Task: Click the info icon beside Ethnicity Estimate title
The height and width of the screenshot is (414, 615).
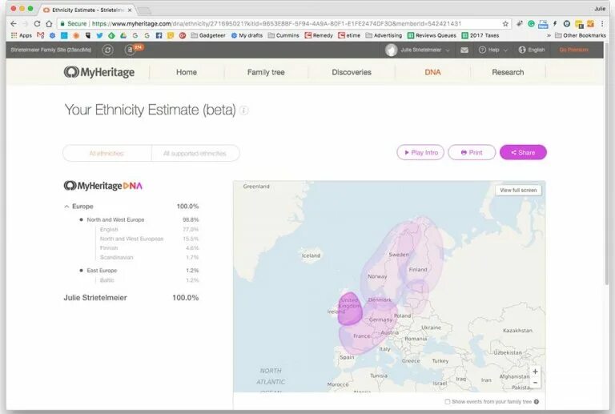Action: coord(244,111)
